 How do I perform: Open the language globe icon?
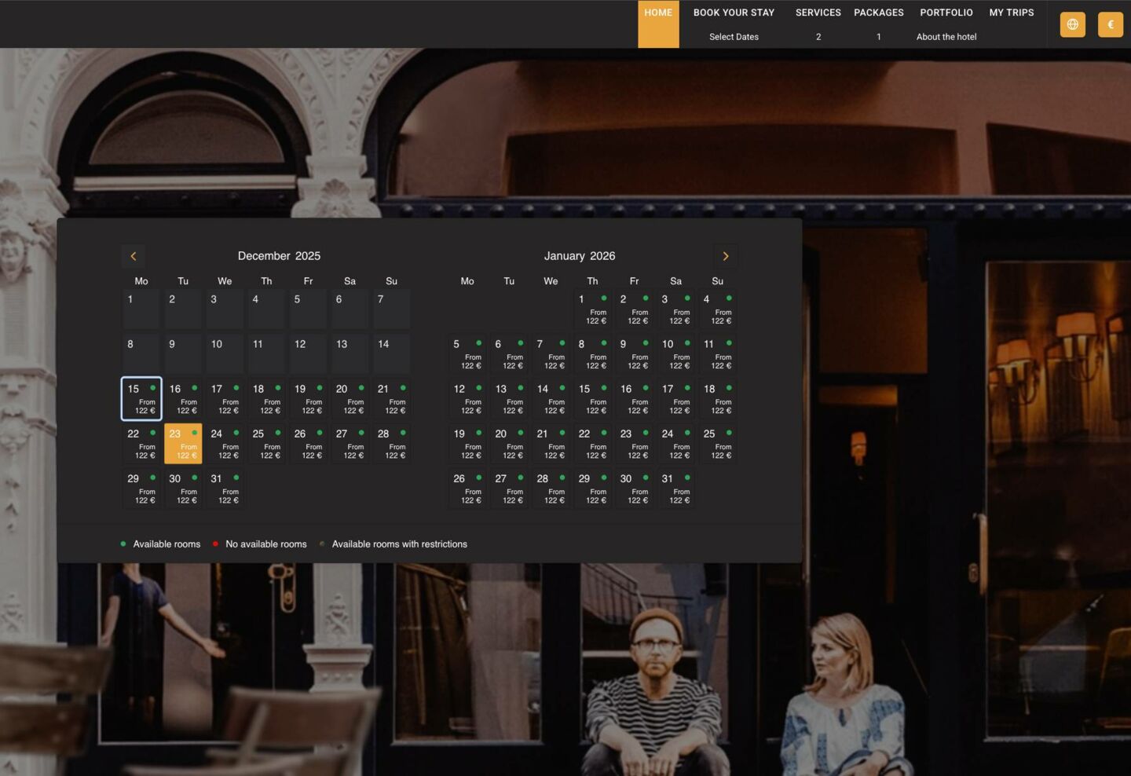tap(1073, 24)
